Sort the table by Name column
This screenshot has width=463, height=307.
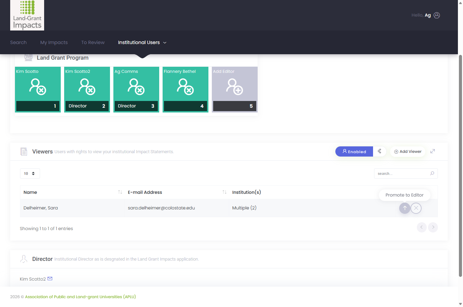pos(73,192)
